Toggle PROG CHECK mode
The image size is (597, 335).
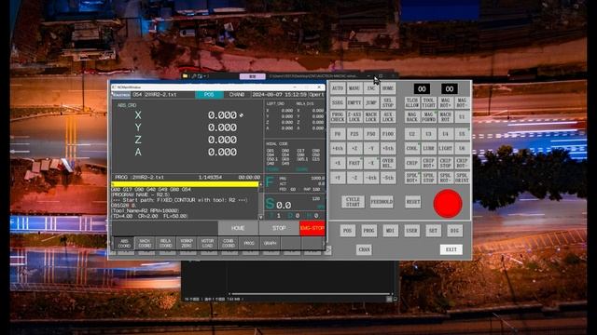coord(338,116)
